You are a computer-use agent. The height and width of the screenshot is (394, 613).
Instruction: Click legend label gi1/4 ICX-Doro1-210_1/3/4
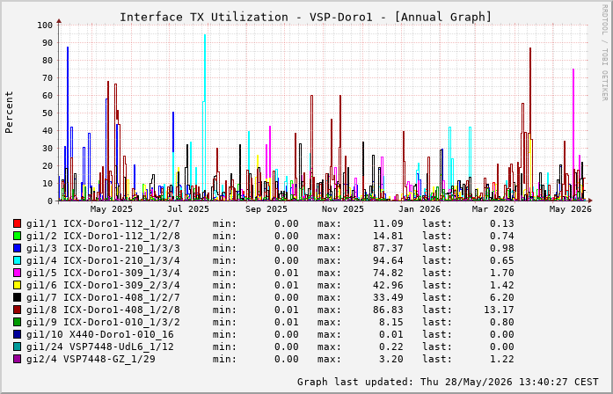(103, 260)
